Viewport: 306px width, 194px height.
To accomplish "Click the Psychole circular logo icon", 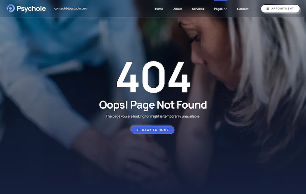I will pyautogui.click(x=11, y=8).
